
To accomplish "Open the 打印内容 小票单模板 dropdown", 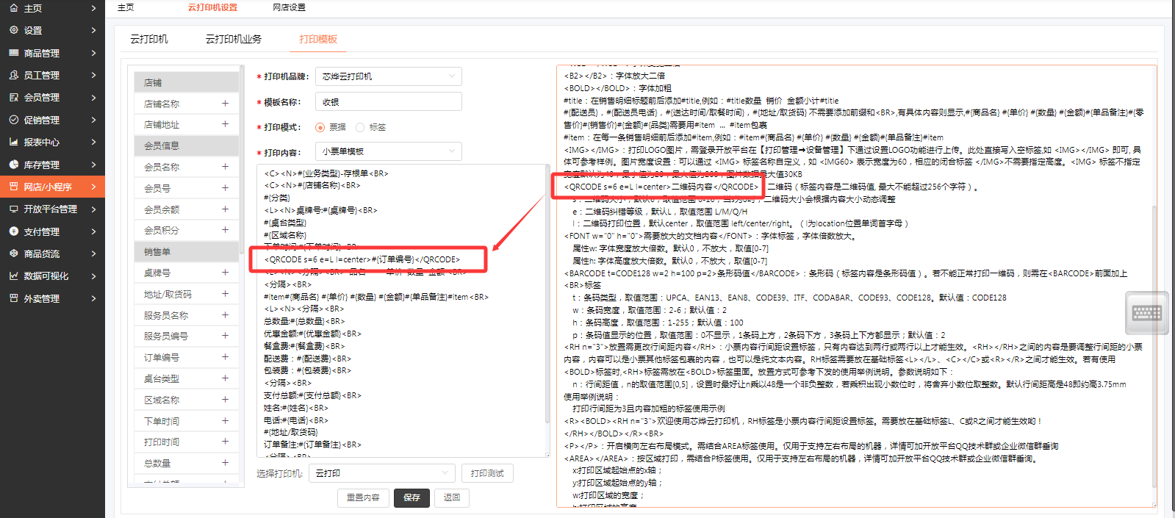I will pos(388,151).
